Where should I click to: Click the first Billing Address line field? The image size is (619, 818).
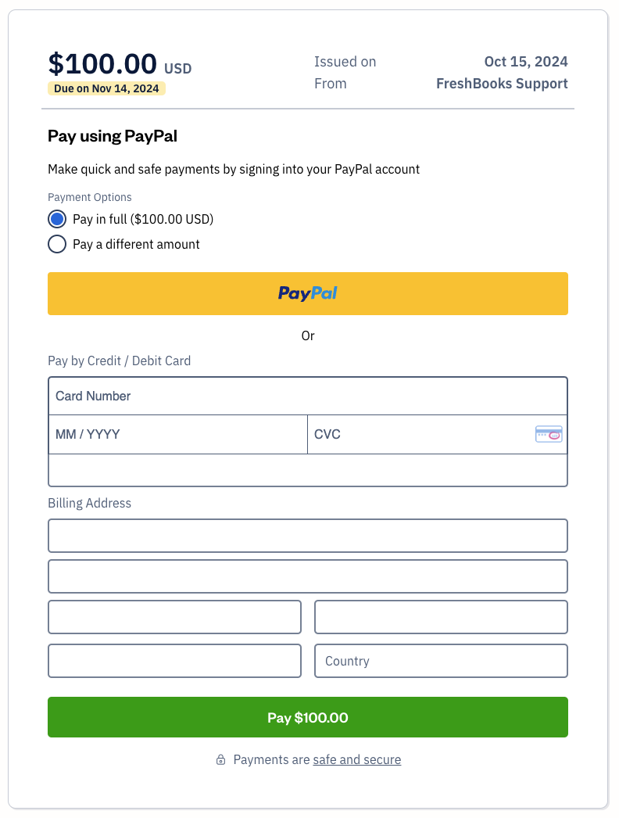point(308,536)
